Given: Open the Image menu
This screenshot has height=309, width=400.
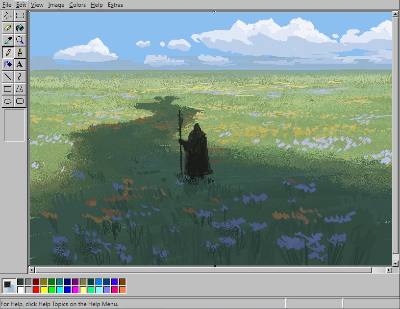Looking at the screenshot, I should tap(56, 5).
